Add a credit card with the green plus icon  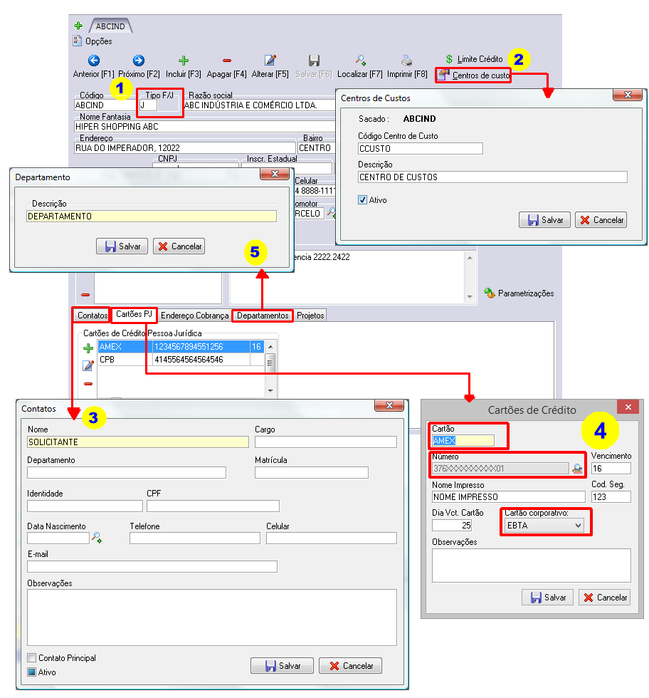click(88, 348)
